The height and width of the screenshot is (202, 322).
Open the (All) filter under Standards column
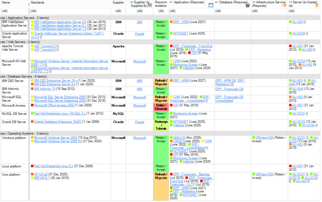click(x=70, y=11)
